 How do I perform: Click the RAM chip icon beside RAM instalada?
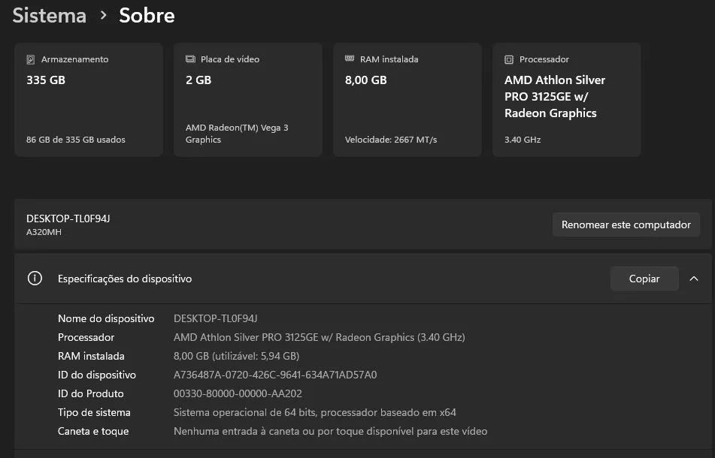click(x=350, y=59)
